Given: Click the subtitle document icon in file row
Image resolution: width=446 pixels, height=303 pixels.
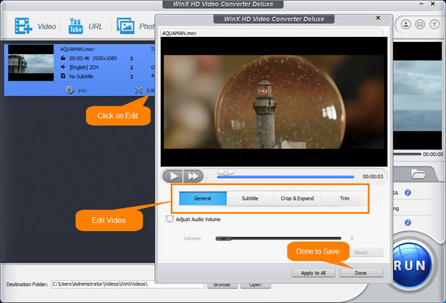Looking at the screenshot, I should pos(63,76).
